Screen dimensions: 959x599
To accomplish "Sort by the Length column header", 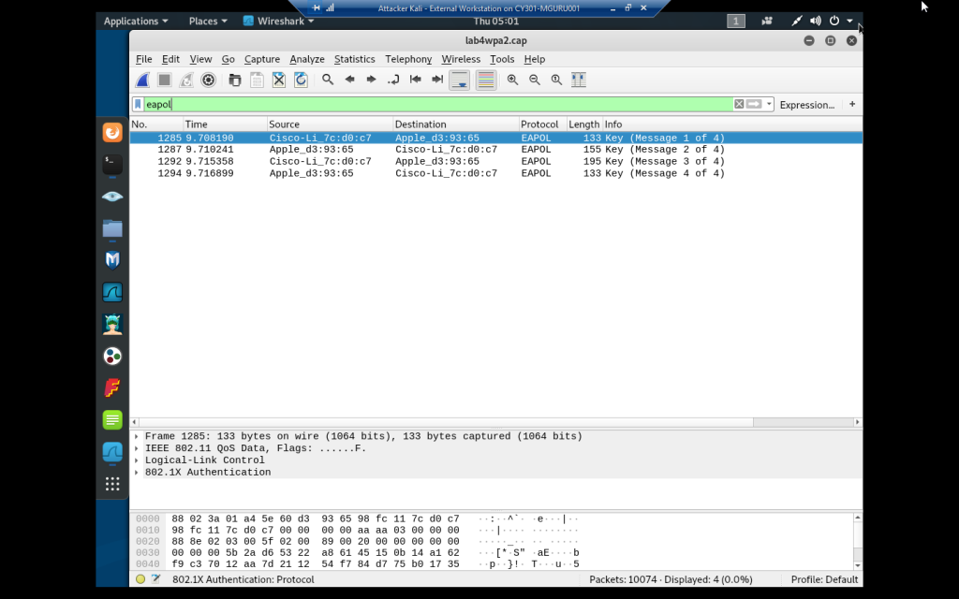I will tap(584, 124).
